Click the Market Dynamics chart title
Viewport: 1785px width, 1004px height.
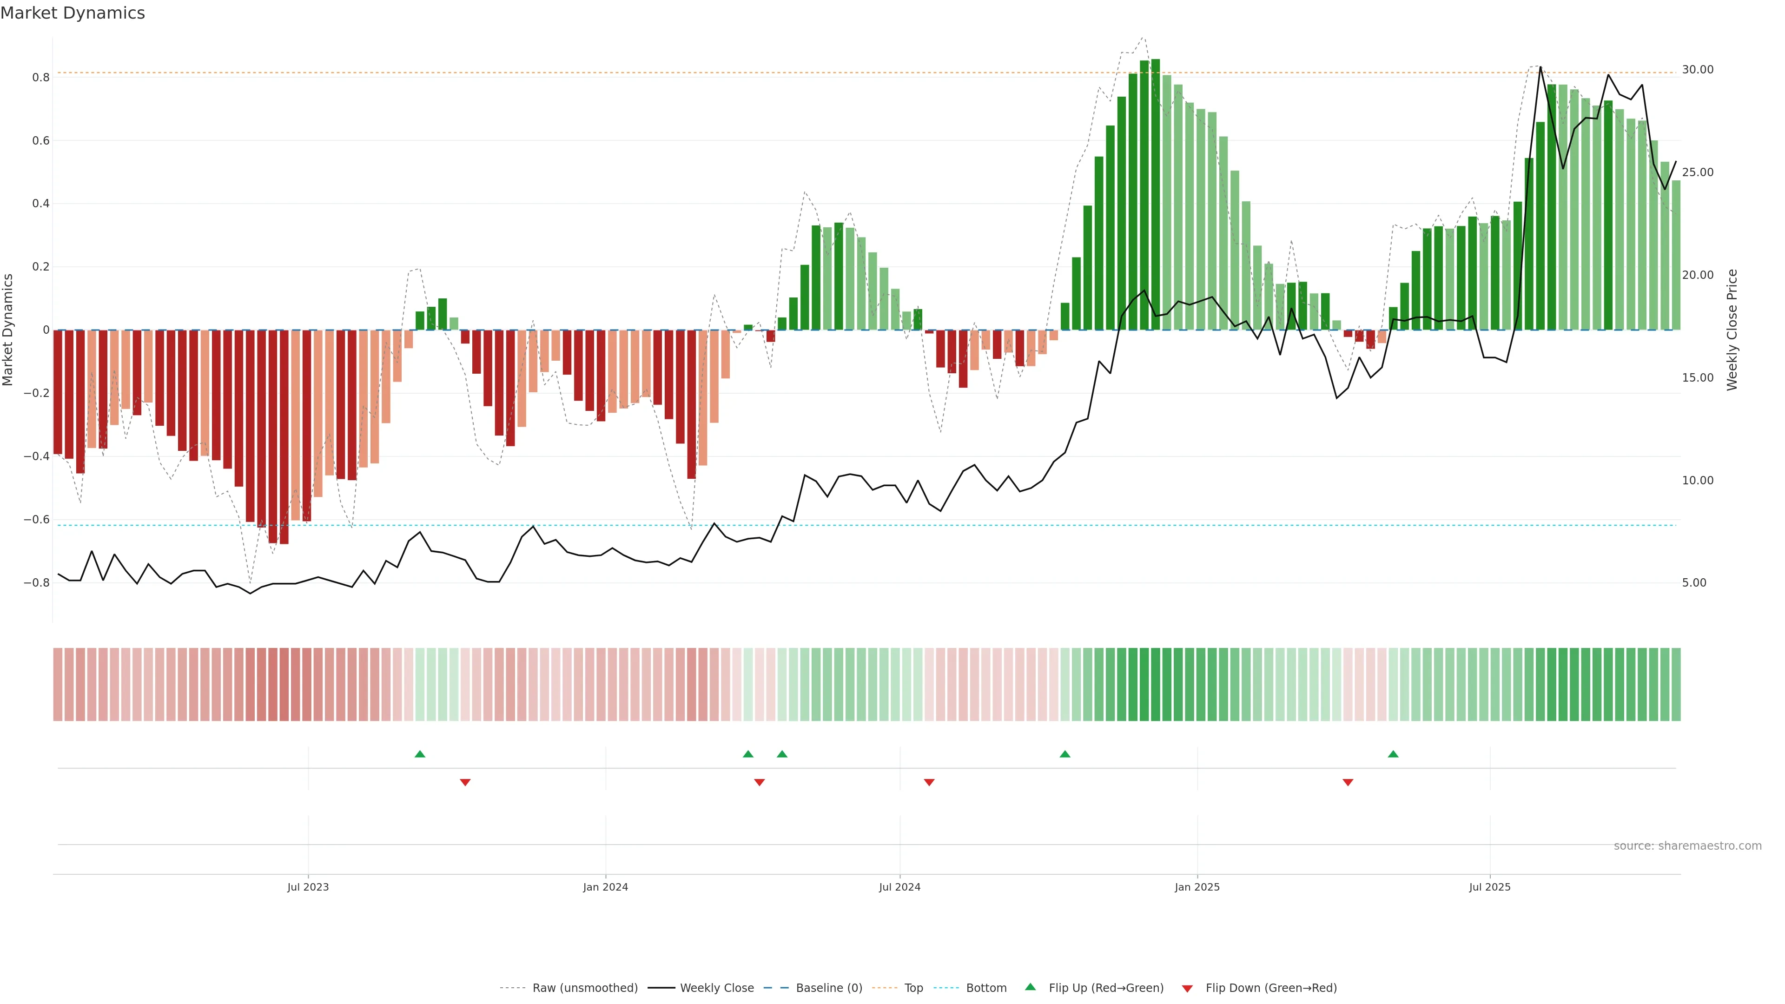click(x=73, y=13)
